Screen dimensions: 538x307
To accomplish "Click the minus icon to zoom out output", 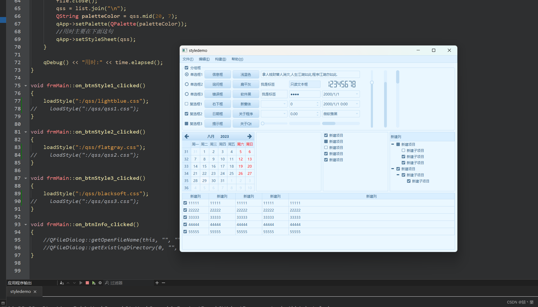I will 163,283.
